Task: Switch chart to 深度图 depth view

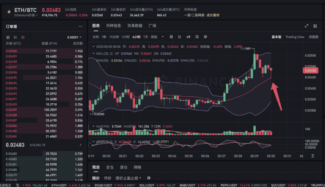Action: [313, 37]
